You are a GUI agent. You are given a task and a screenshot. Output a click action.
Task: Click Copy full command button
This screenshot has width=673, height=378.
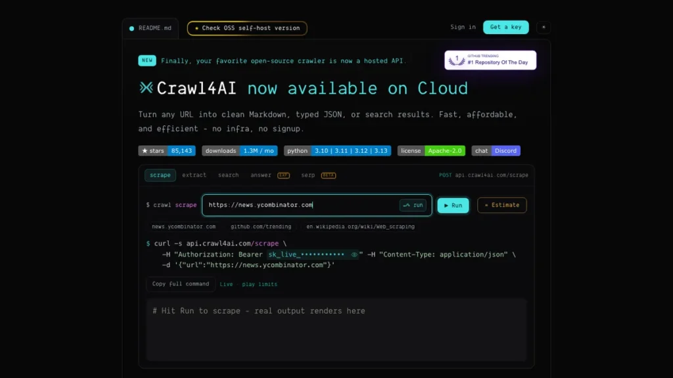coord(181,284)
